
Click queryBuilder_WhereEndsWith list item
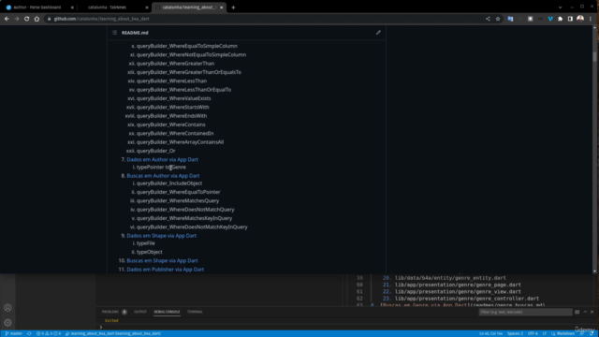pyautogui.click(x=171, y=116)
